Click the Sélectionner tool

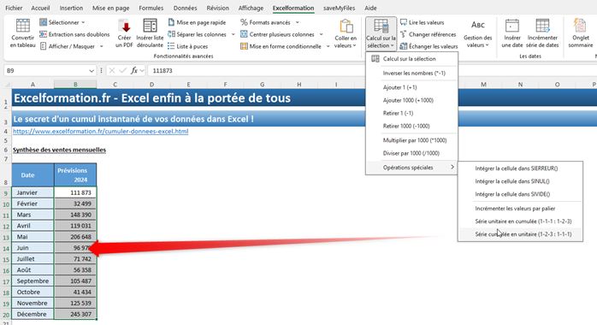(59, 22)
